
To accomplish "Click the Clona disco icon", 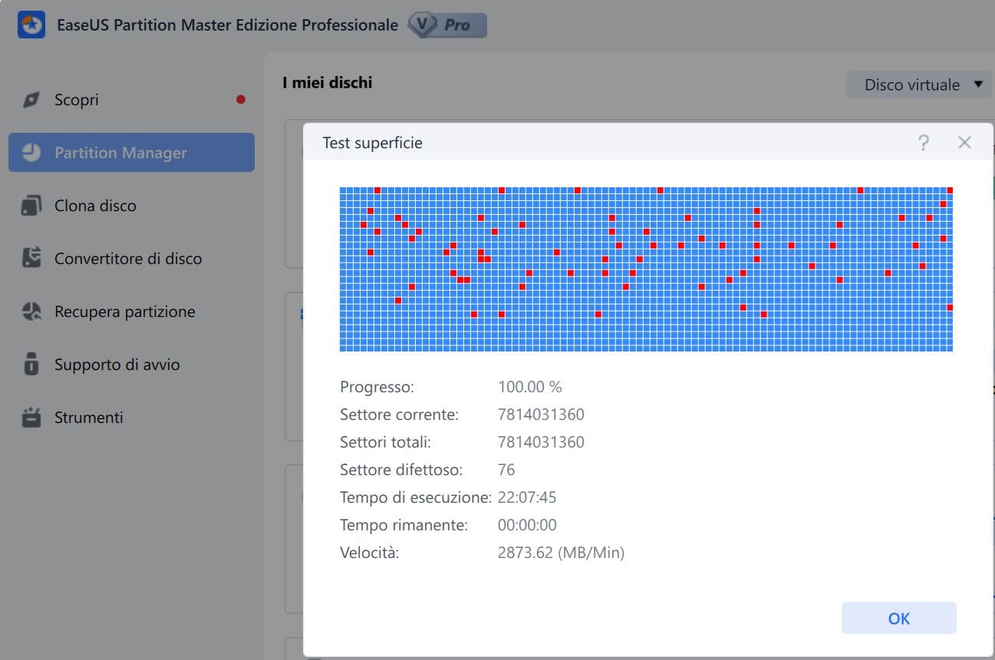I will 31,206.
